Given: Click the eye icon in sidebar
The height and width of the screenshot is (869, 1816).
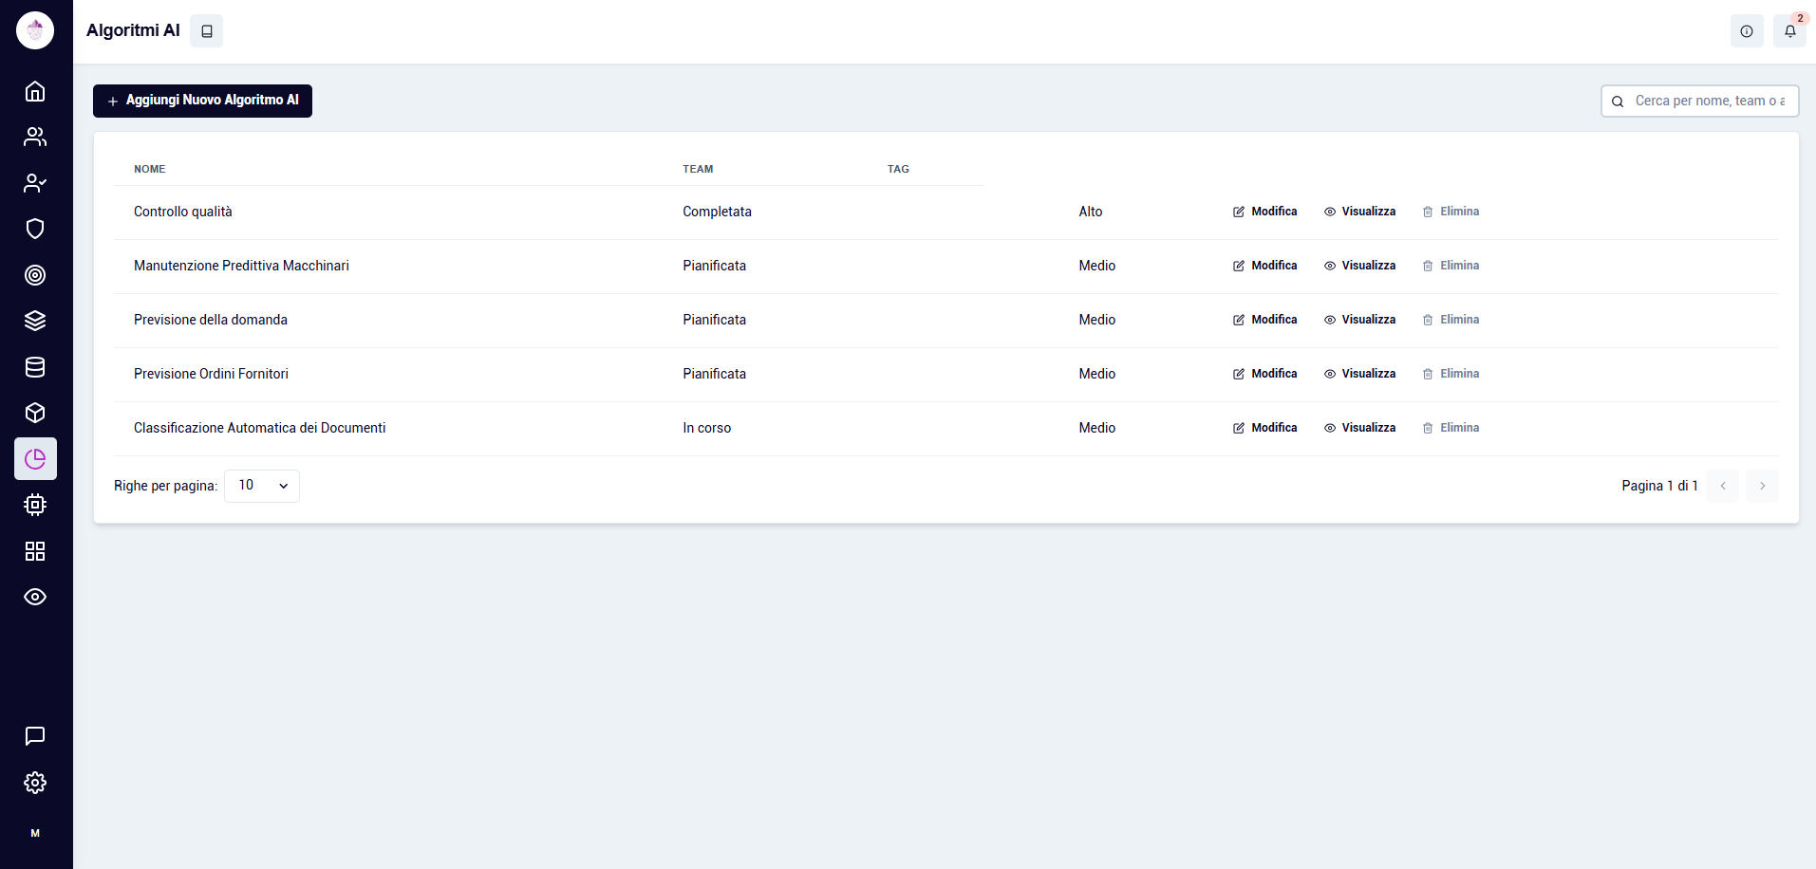Looking at the screenshot, I should 35,597.
